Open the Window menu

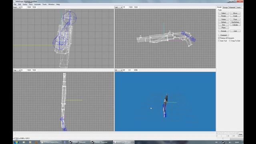tap(51, 4)
